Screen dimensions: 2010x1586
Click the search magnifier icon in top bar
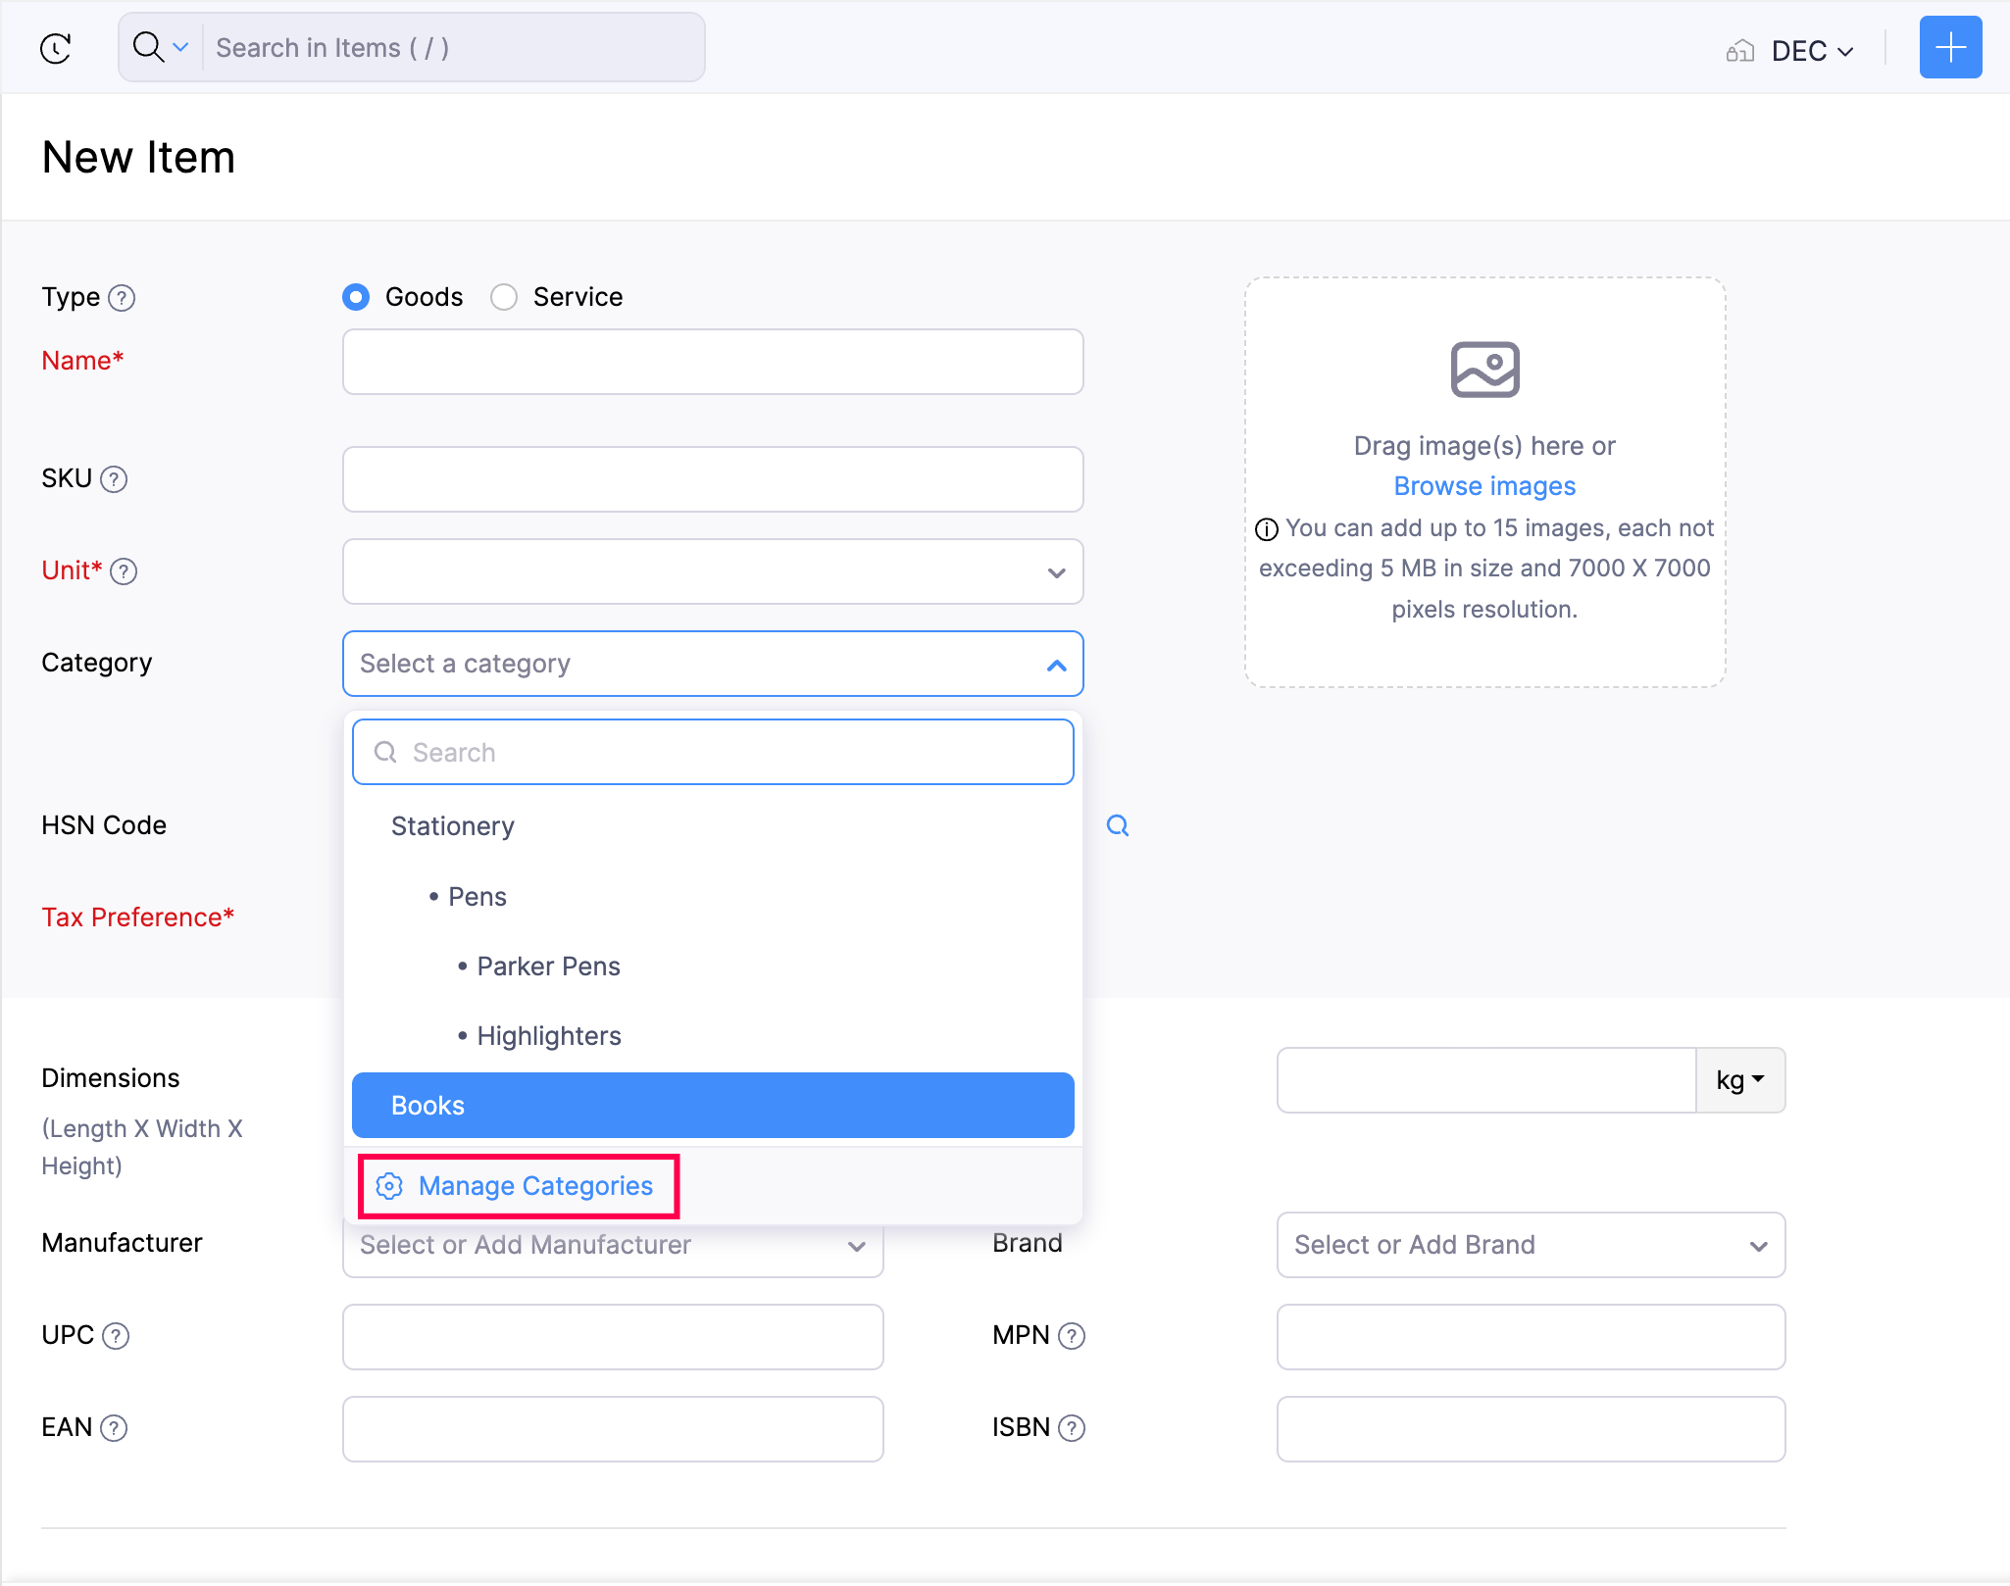tap(147, 47)
